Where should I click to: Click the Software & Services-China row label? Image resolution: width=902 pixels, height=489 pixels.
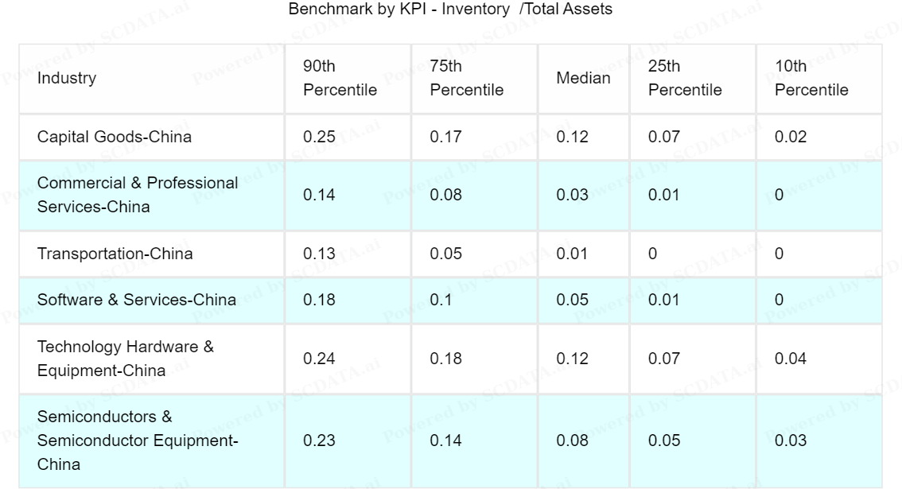pyautogui.click(x=137, y=300)
